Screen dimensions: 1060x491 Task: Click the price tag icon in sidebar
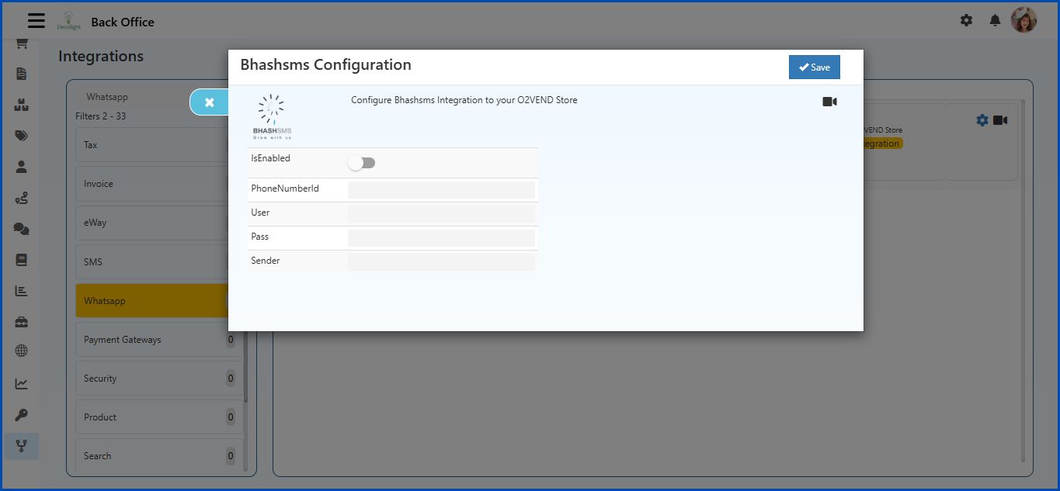pyautogui.click(x=21, y=135)
